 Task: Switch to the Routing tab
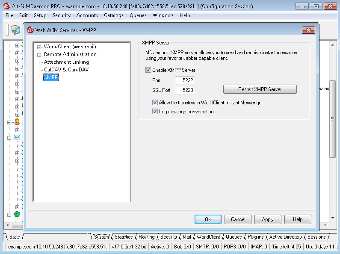146,237
